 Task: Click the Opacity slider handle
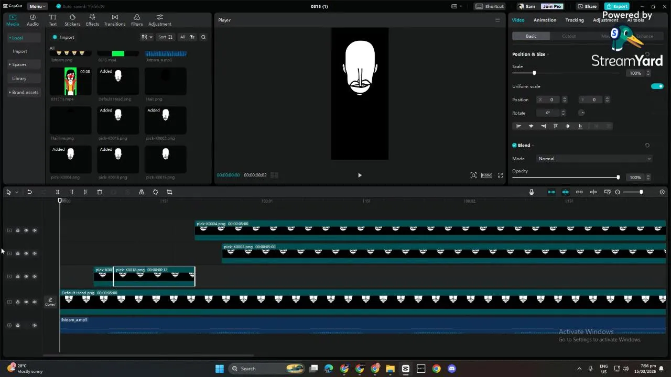(x=618, y=178)
